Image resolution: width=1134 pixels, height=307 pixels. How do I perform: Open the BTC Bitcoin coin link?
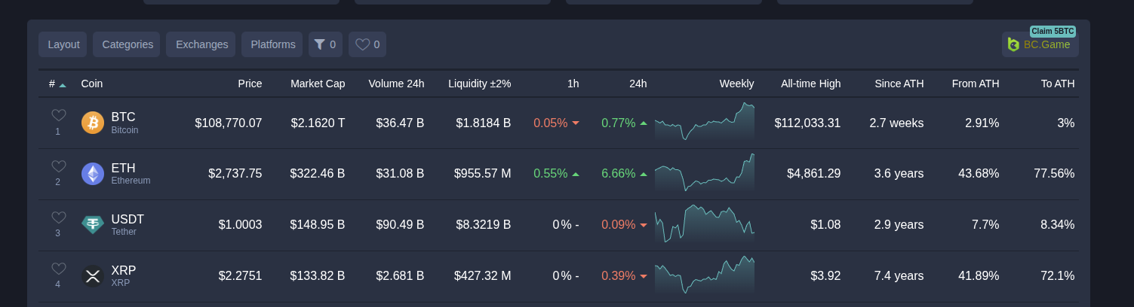pos(124,123)
